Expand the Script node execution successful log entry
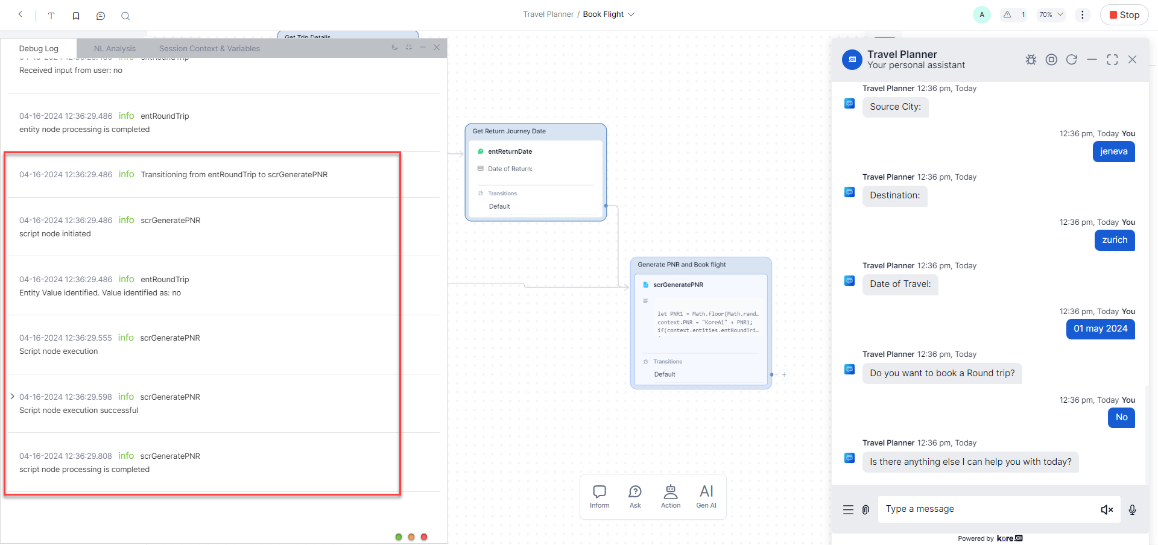This screenshot has width=1158, height=545. click(13, 396)
